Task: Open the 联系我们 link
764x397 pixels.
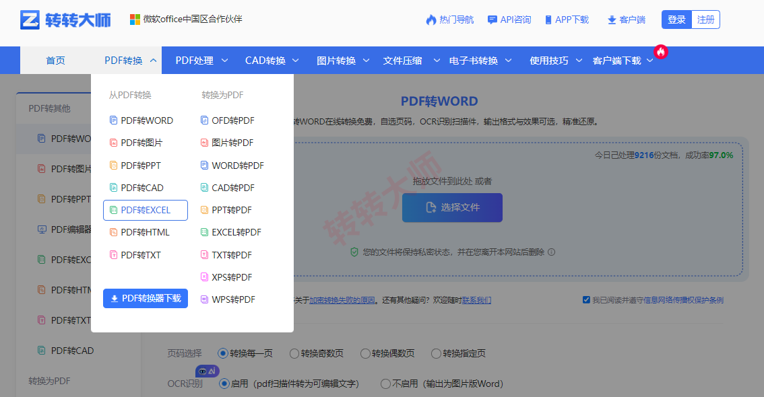Action: tap(476, 300)
